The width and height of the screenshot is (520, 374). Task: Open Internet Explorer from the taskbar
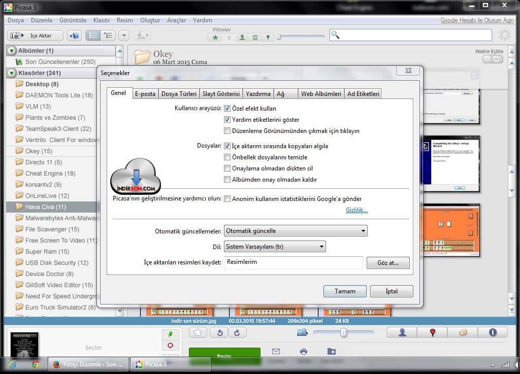point(13,364)
